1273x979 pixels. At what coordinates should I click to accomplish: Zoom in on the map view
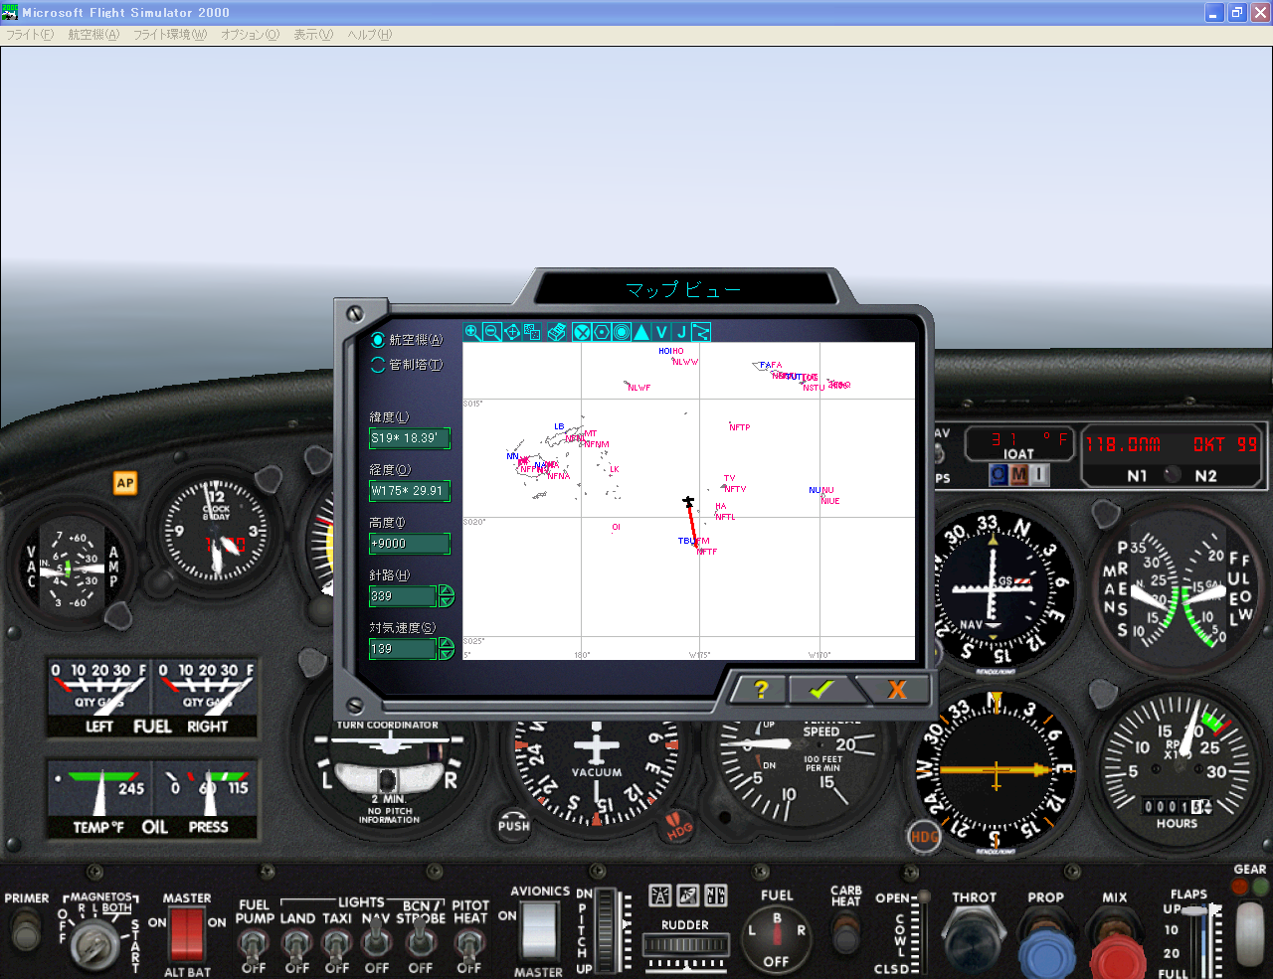click(x=472, y=332)
